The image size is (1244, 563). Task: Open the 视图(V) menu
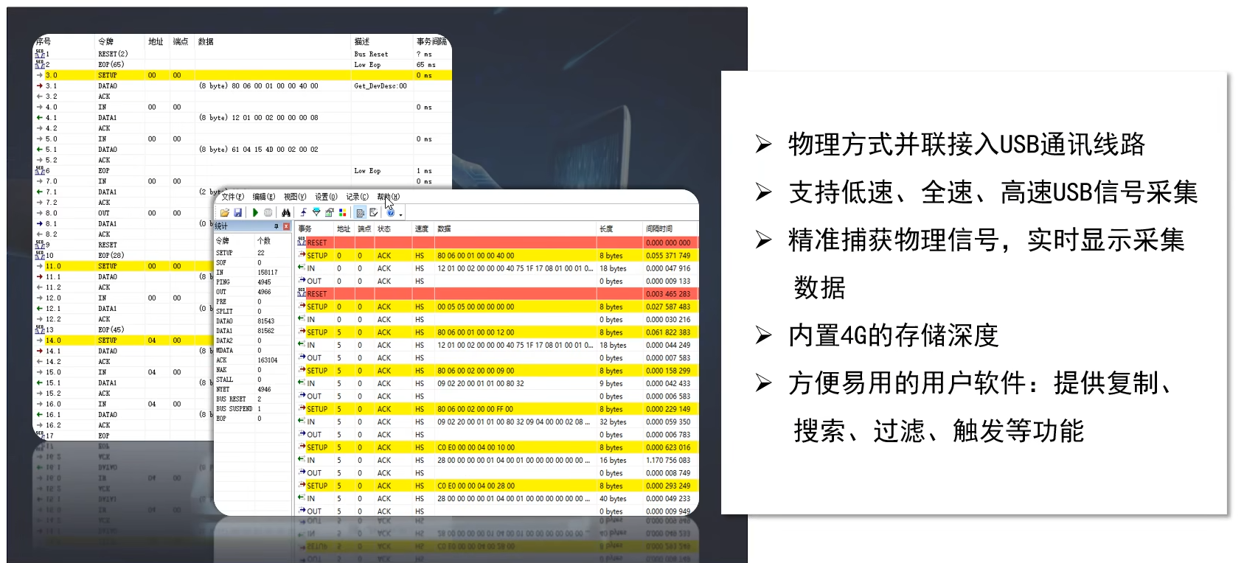295,197
